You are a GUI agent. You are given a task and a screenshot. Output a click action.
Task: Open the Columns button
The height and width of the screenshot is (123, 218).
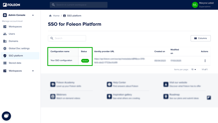point(201,38)
